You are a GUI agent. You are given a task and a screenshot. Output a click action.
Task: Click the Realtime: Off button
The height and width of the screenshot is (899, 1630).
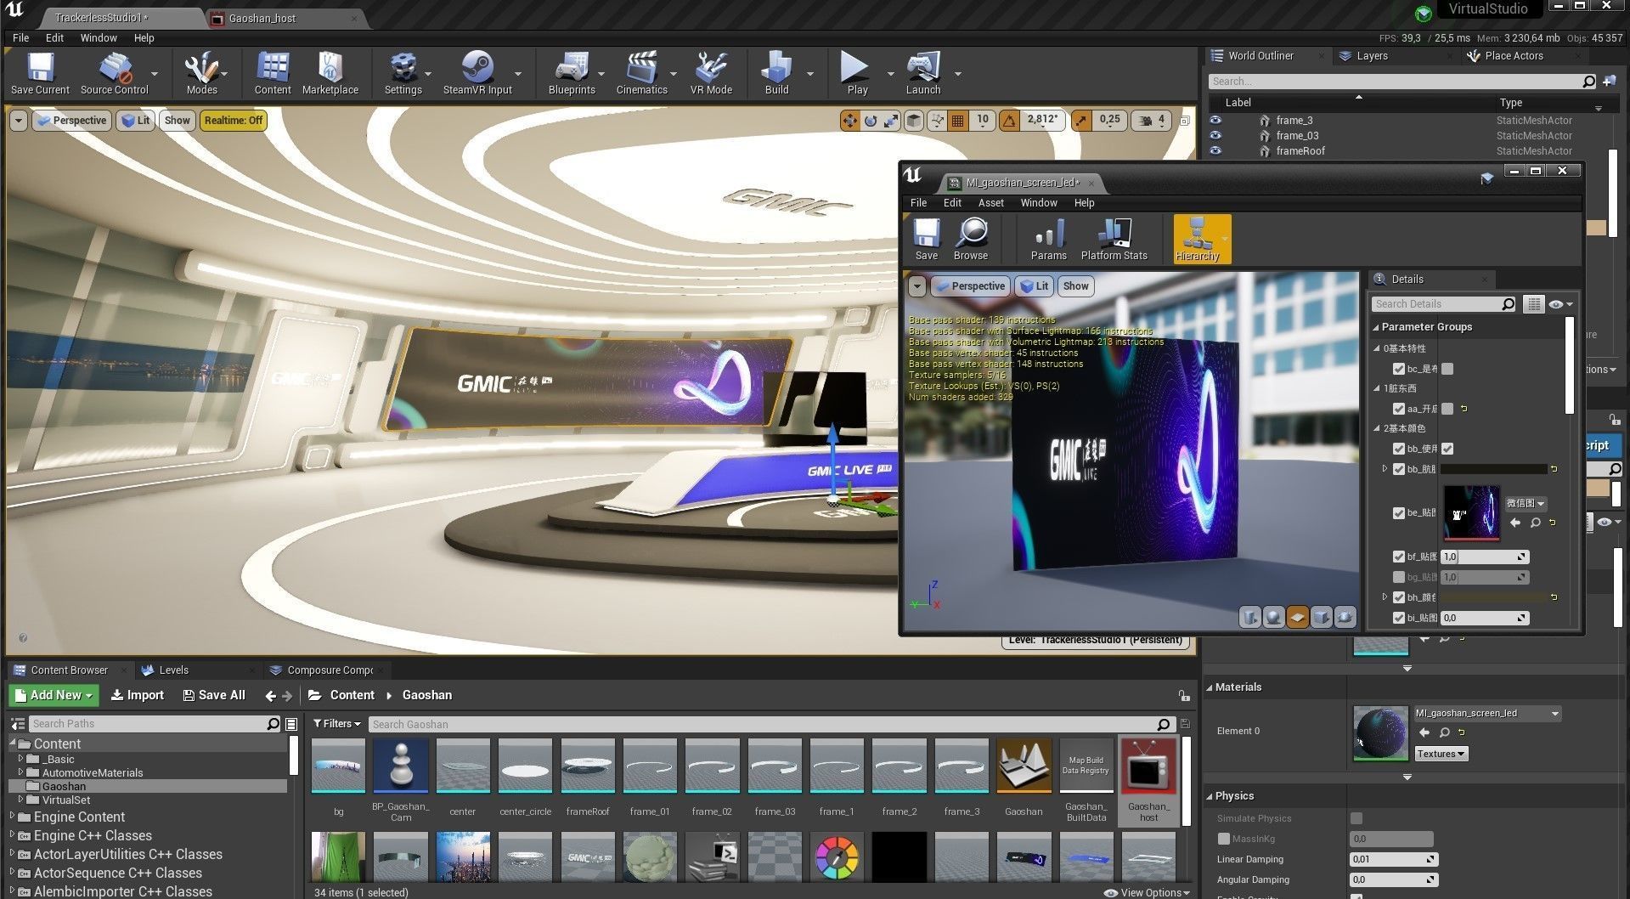click(234, 121)
